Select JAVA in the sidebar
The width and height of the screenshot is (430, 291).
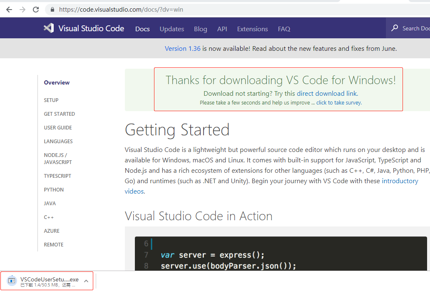click(x=50, y=203)
